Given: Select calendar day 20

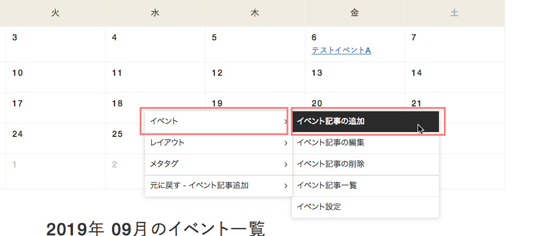Looking at the screenshot, I should point(317,103).
